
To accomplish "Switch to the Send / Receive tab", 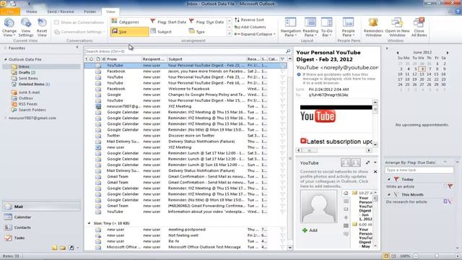I will (x=61, y=12).
